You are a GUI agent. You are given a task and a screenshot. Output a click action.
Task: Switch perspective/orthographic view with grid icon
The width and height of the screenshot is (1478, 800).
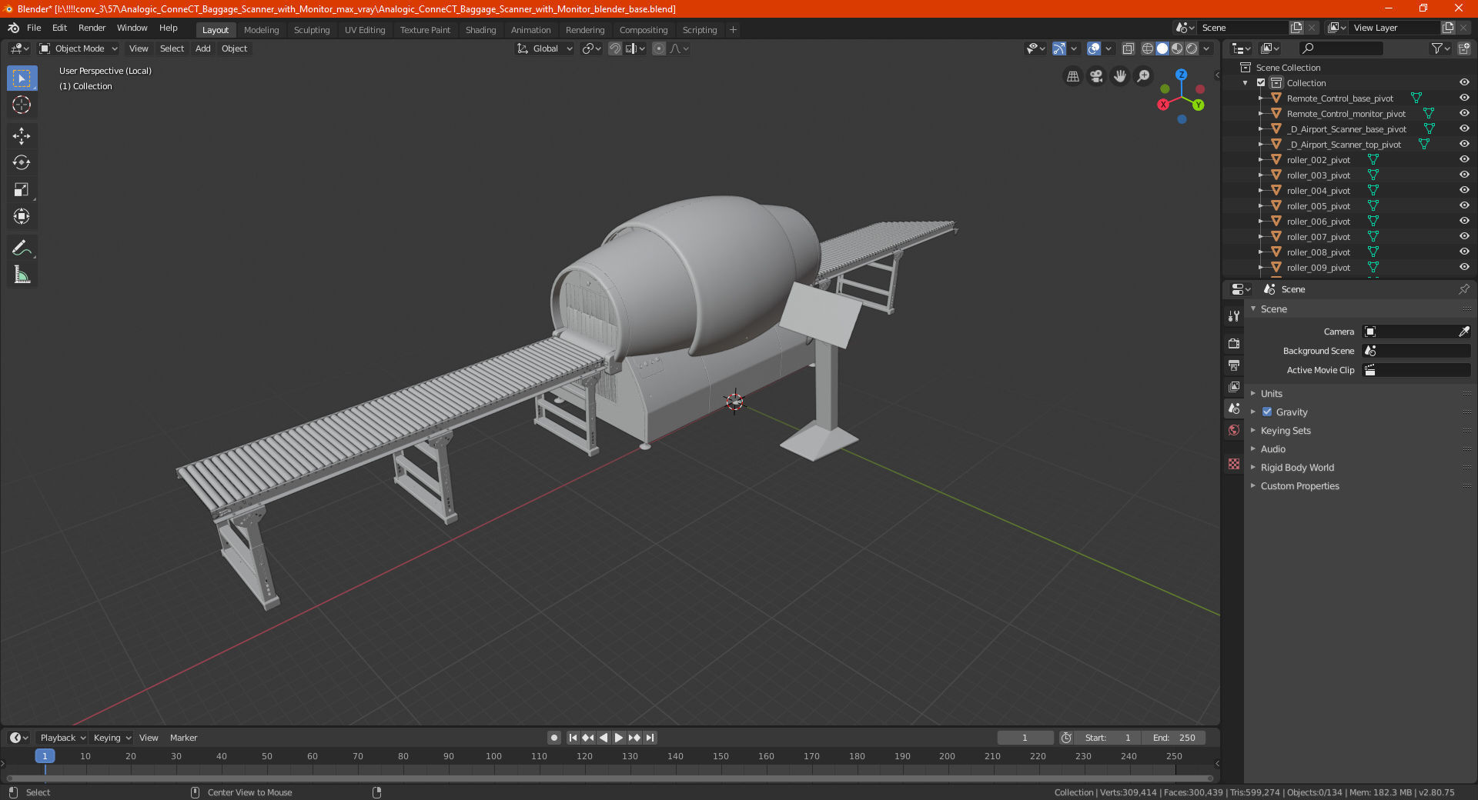coord(1072,76)
